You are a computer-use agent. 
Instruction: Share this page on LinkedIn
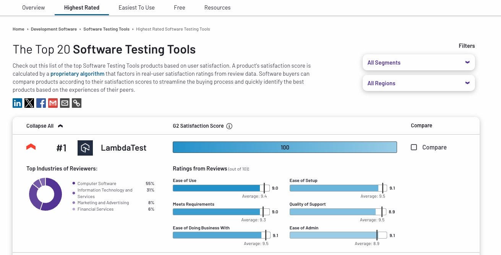point(18,103)
